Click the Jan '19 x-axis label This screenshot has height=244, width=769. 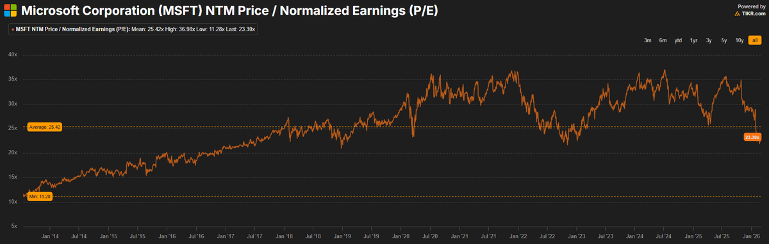[x=343, y=237]
